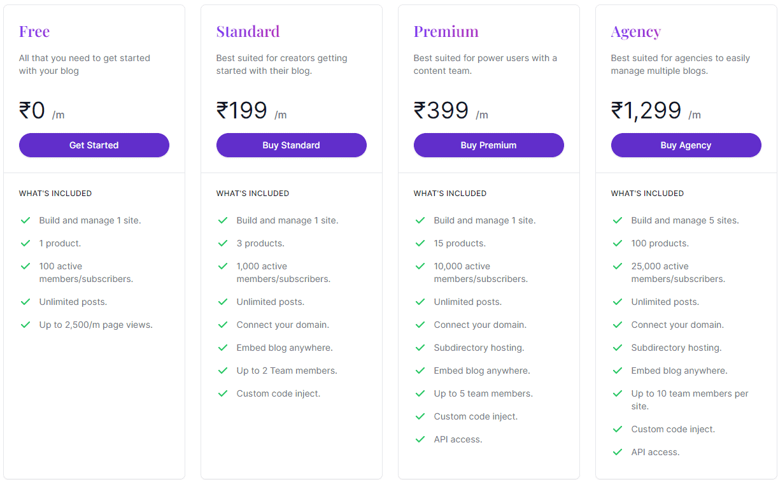Viewport: 778px width, 480px height.
Task: Click the Standard plan title
Action: pos(248,31)
